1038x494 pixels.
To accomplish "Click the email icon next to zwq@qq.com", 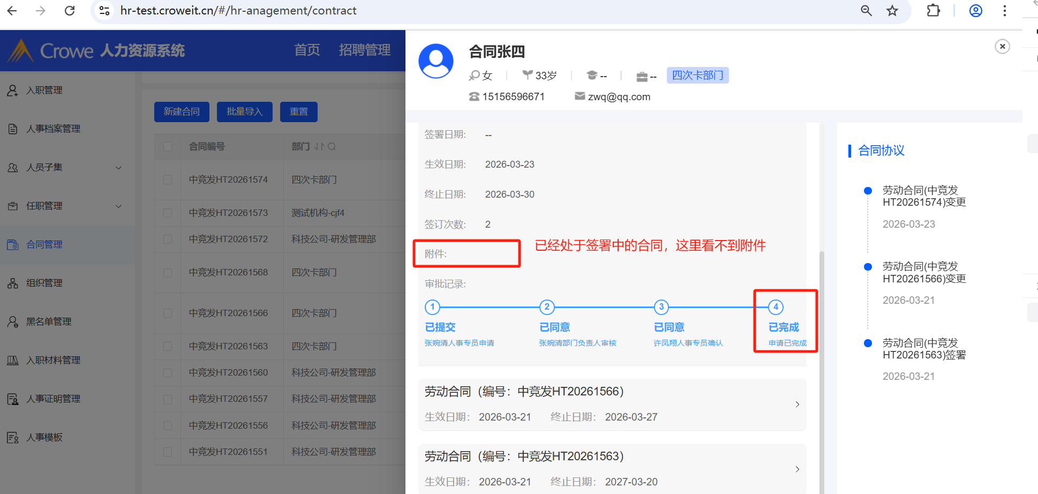I will coord(580,96).
